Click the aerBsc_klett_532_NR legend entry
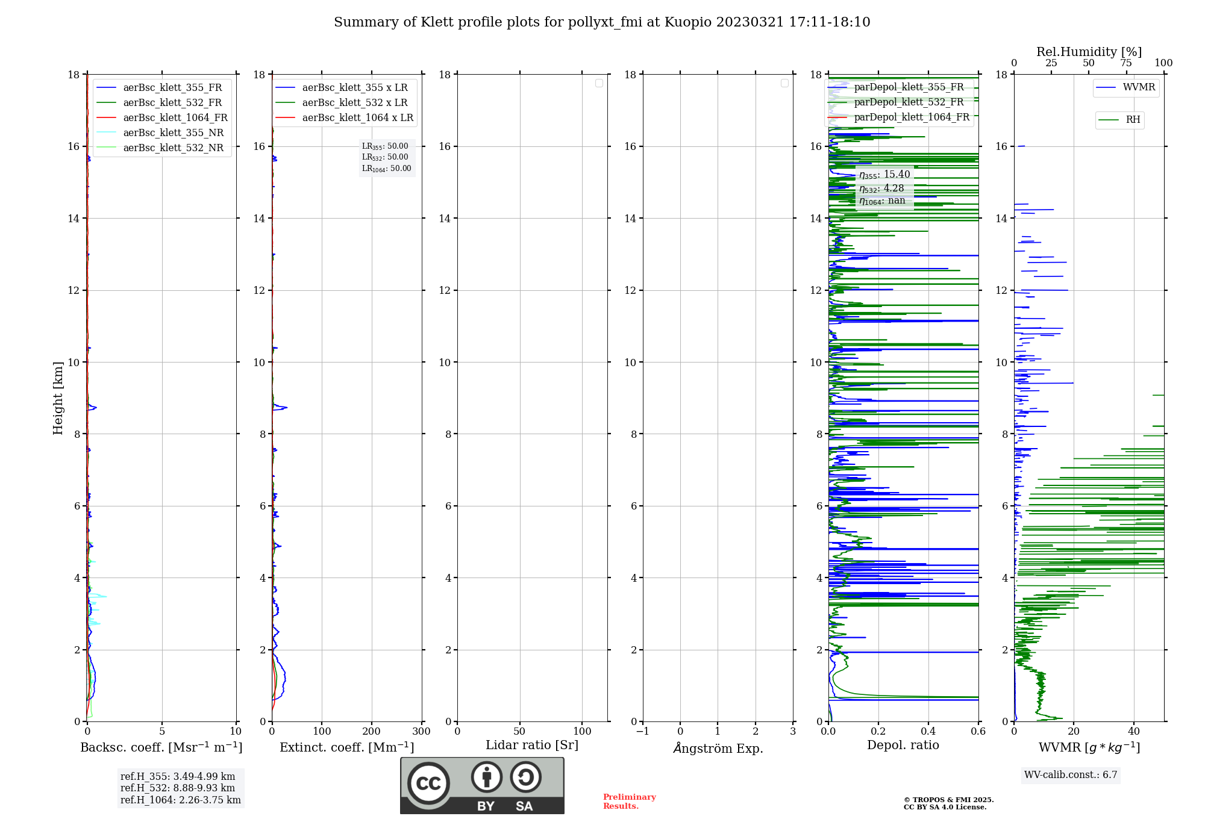This screenshot has width=1205, height=819. pos(160,148)
